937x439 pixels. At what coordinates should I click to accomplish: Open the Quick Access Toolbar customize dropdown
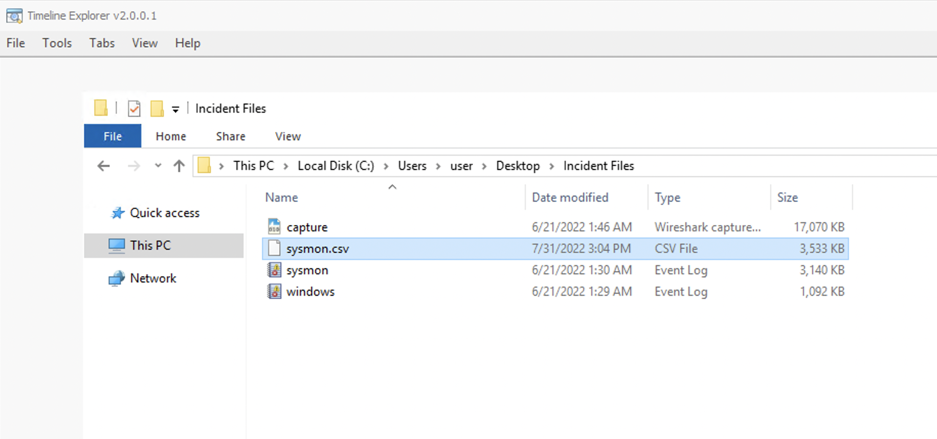point(175,109)
